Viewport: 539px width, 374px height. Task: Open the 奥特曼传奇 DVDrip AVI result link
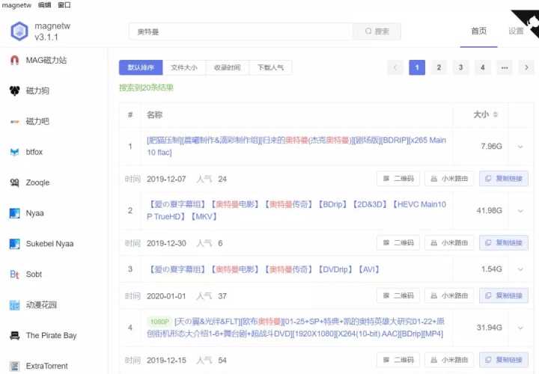265,269
